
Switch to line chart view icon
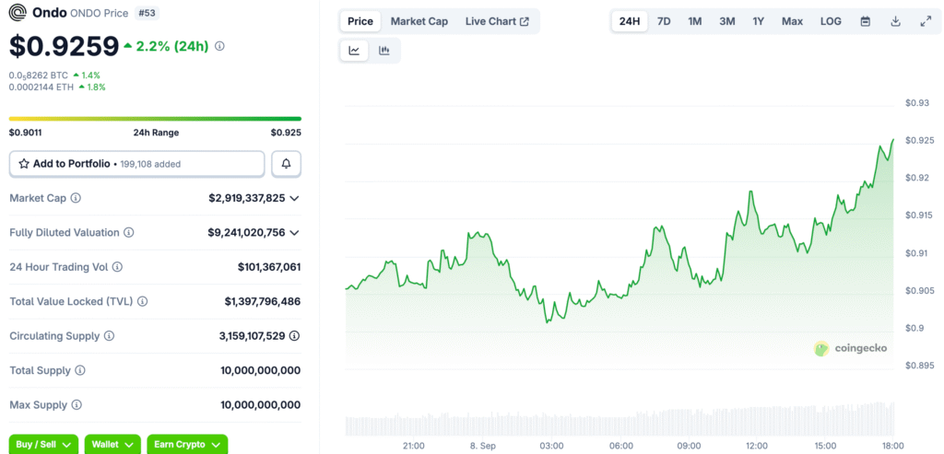(354, 51)
